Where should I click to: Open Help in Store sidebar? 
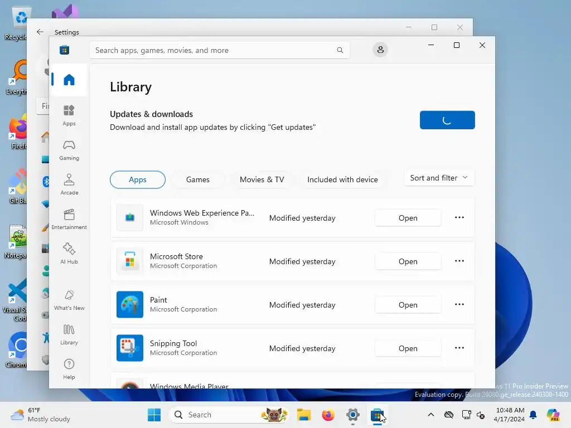click(x=69, y=369)
